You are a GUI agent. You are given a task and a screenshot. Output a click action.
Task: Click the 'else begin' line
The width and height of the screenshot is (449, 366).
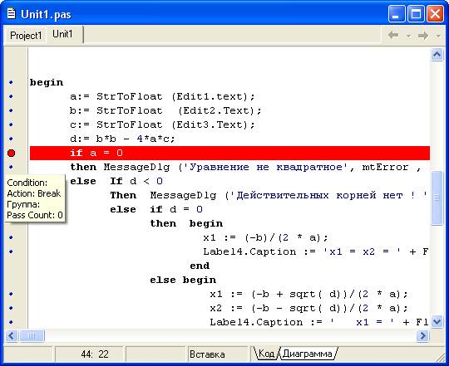(x=183, y=280)
